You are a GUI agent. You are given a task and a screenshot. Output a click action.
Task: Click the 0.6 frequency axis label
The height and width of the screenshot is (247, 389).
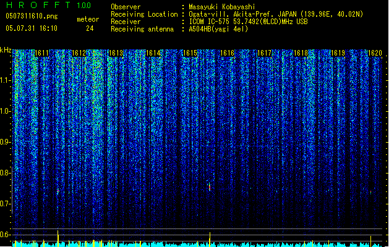pyautogui.click(x=5, y=235)
